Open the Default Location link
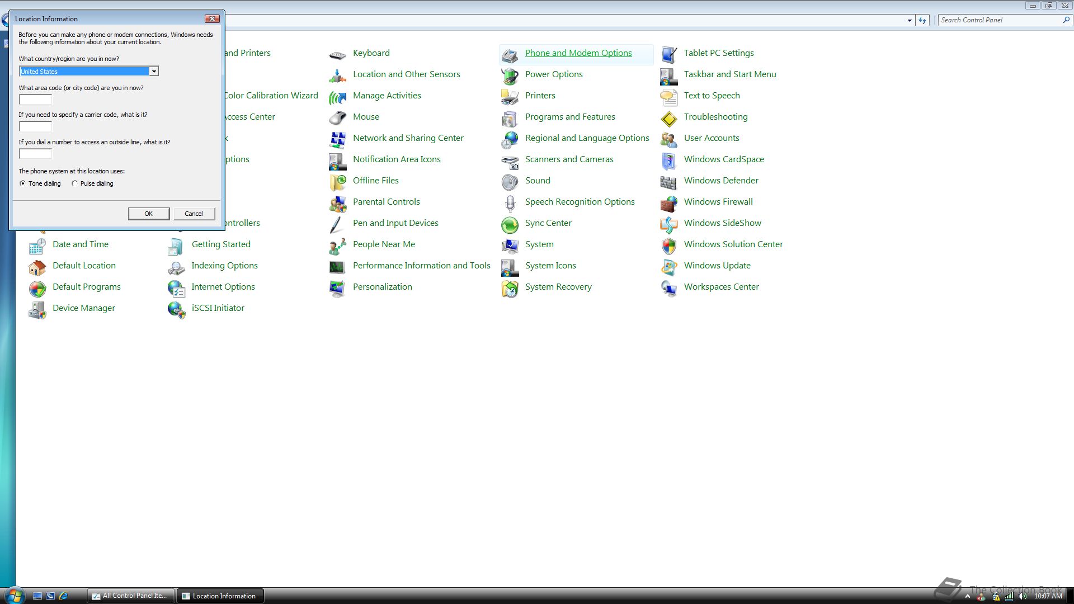This screenshot has width=1074, height=604. (84, 265)
